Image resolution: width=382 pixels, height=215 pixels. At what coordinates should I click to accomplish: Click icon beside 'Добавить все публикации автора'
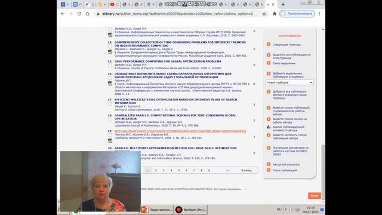(269, 91)
